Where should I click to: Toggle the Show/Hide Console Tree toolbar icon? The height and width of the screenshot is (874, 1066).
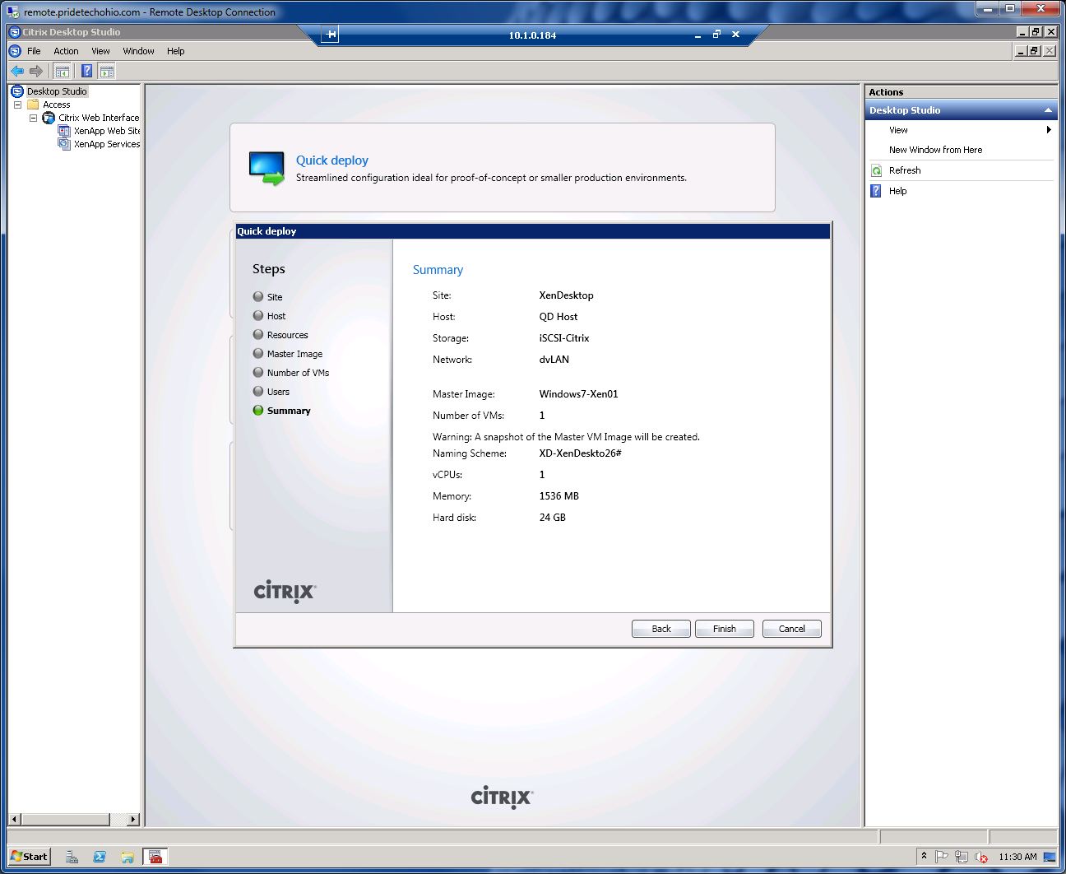(x=62, y=71)
